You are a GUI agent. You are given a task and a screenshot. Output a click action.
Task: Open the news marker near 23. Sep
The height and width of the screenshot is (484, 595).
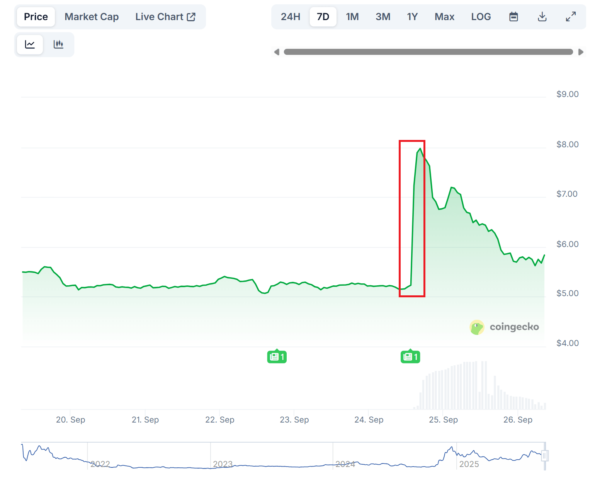277,356
